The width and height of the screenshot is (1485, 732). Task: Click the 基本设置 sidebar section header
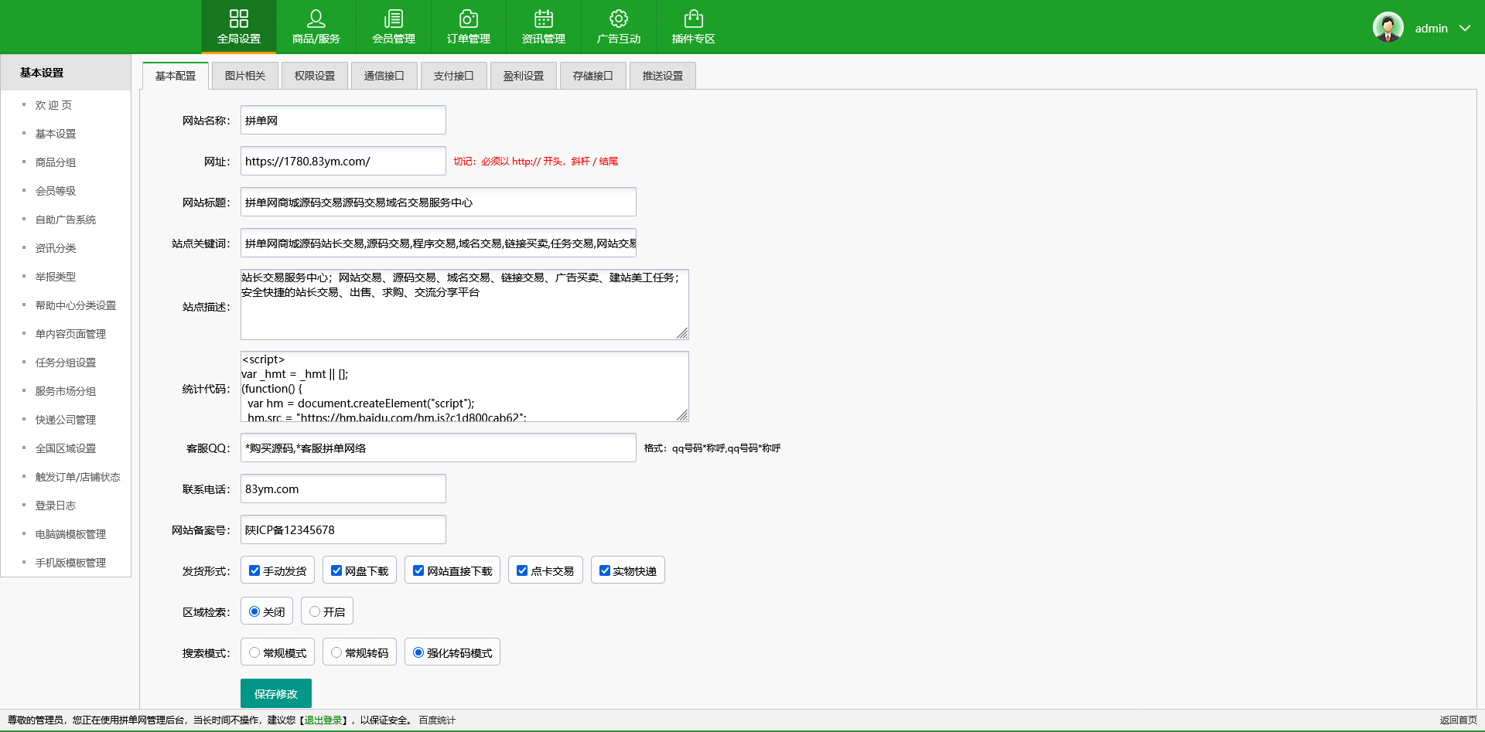pos(66,73)
